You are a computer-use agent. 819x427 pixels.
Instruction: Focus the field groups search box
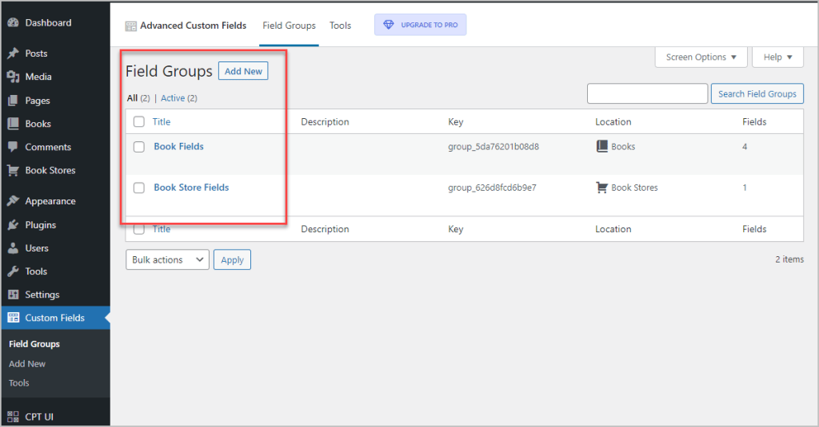pyautogui.click(x=647, y=94)
